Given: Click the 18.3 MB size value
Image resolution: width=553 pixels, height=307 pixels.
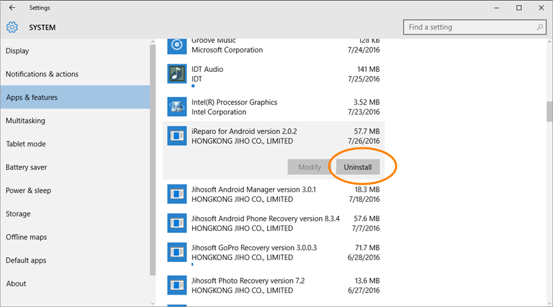Looking at the screenshot, I should (367, 189).
